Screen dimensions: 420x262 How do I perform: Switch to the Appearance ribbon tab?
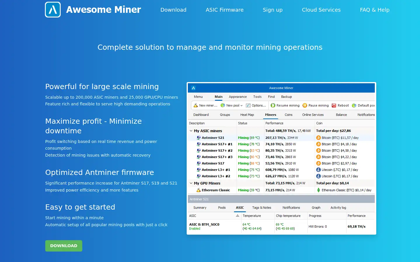238,97
